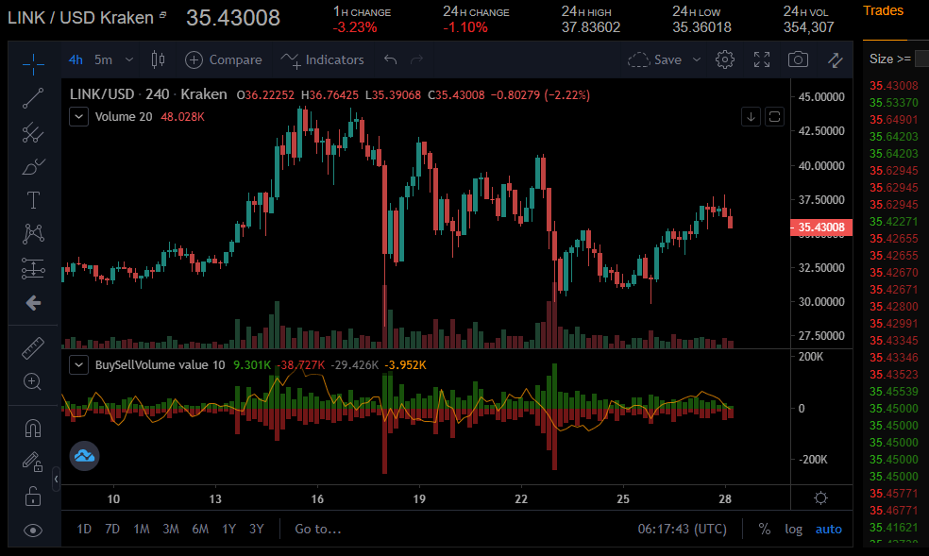Open the candlestick chart style selector
929x556 pixels.
(x=159, y=59)
